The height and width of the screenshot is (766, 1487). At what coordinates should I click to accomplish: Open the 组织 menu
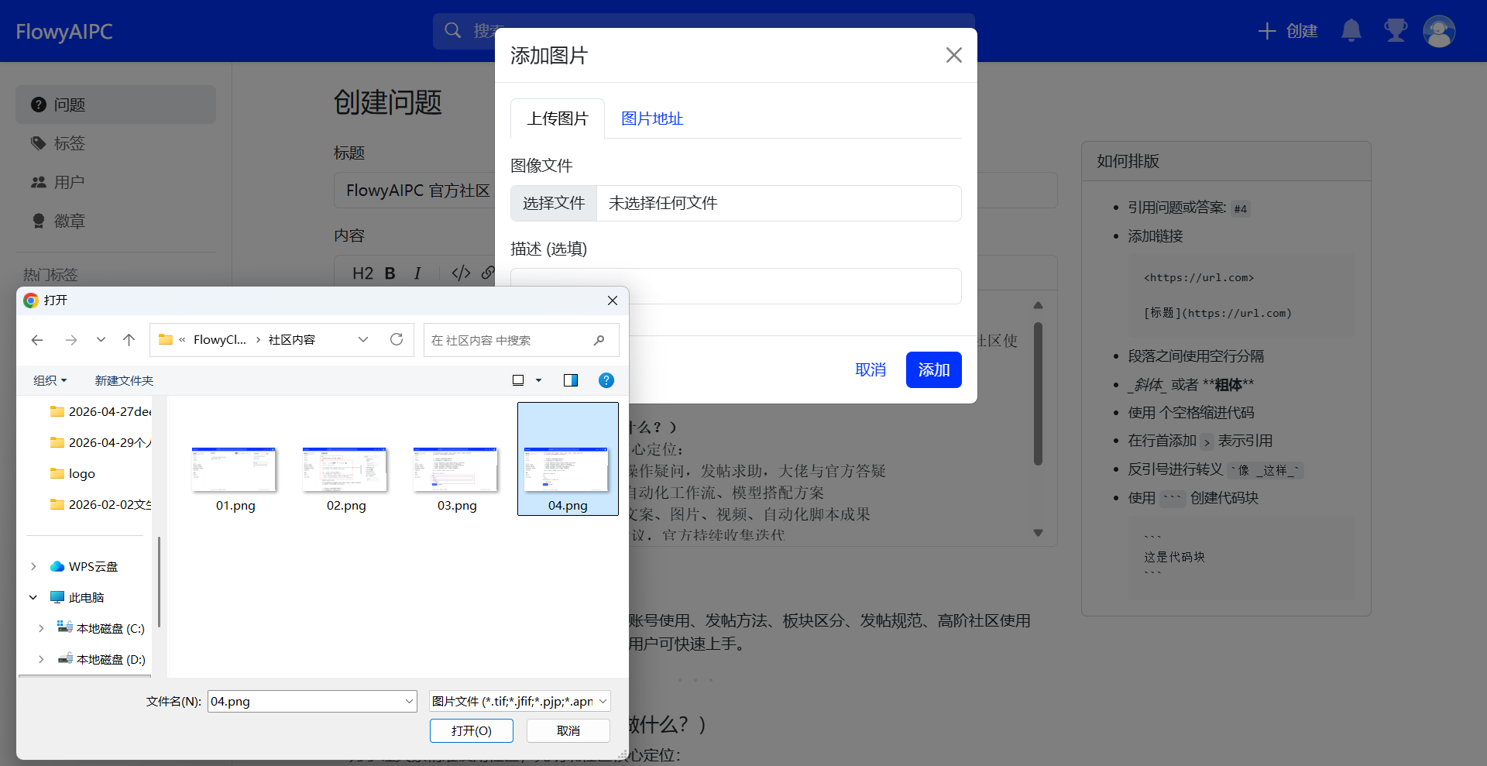(x=50, y=380)
